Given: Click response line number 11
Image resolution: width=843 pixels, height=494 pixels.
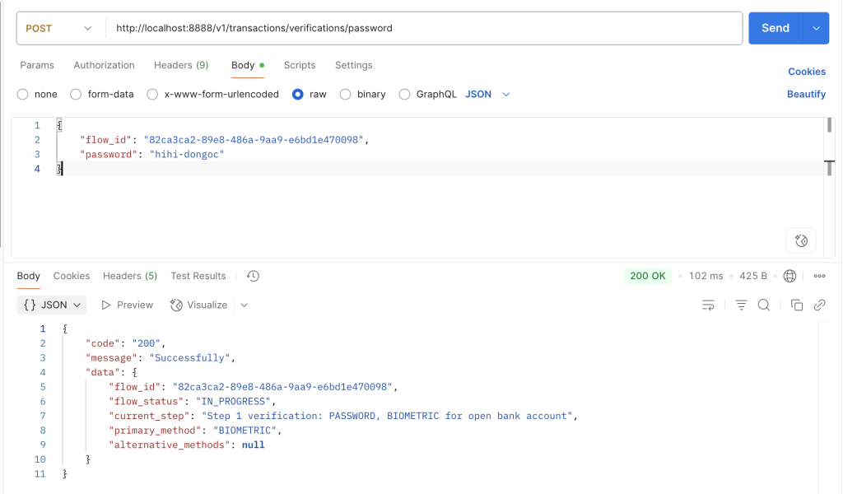Looking at the screenshot, I should [x=40, y=474].
